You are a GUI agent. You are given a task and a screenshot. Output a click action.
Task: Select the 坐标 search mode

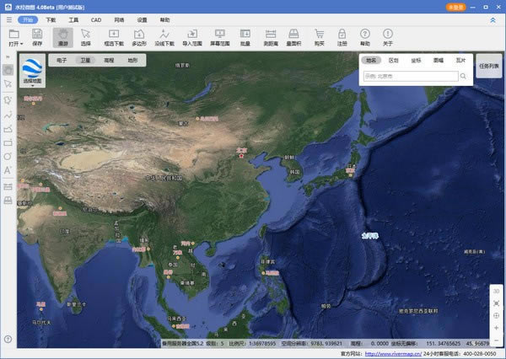[x=416, y=61]
